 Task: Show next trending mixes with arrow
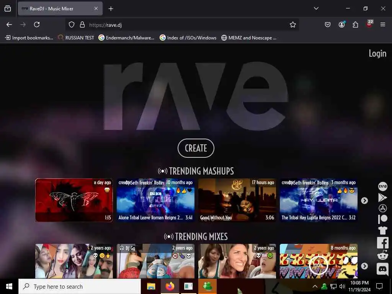[364, 266]
